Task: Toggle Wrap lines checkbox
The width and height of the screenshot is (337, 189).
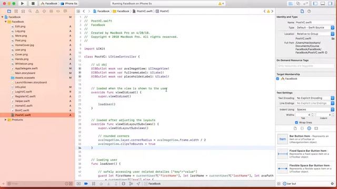Action: pos(296,122)
